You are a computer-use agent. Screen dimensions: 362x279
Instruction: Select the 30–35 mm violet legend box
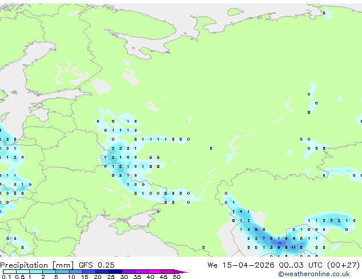(128, 272)
